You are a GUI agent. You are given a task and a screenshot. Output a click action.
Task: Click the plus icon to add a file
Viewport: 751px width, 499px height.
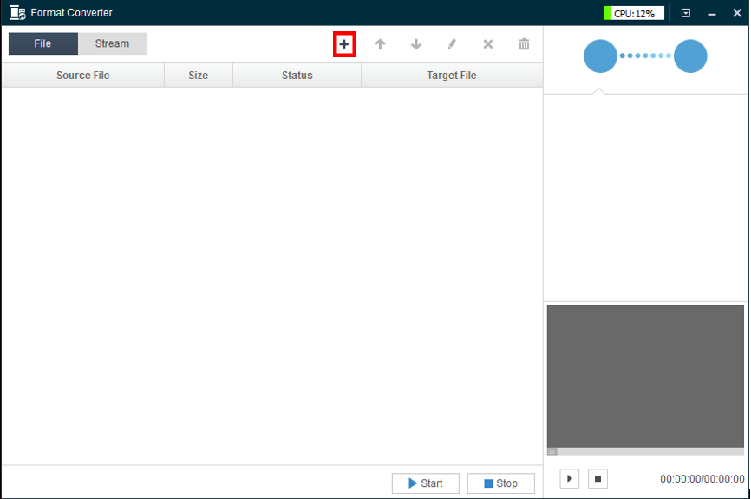coord(344,44)
